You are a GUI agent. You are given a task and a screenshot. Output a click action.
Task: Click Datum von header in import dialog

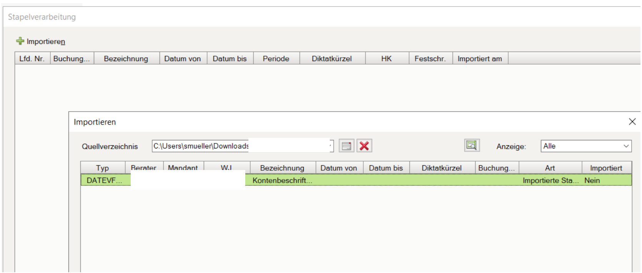(339, 168)
